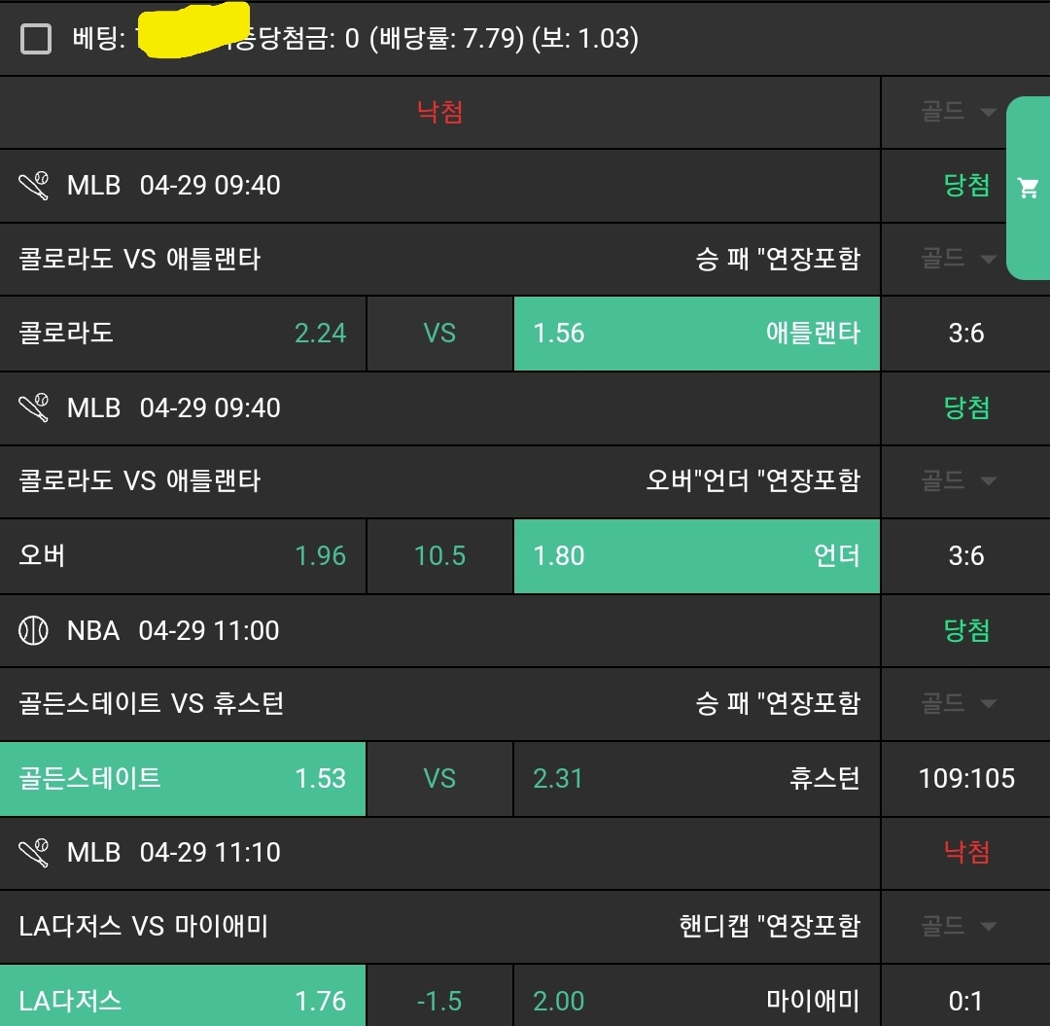Open 골드 dropdown for LA다저스 handicap row
The image size is (1050, 1026).
click(959, 926)
